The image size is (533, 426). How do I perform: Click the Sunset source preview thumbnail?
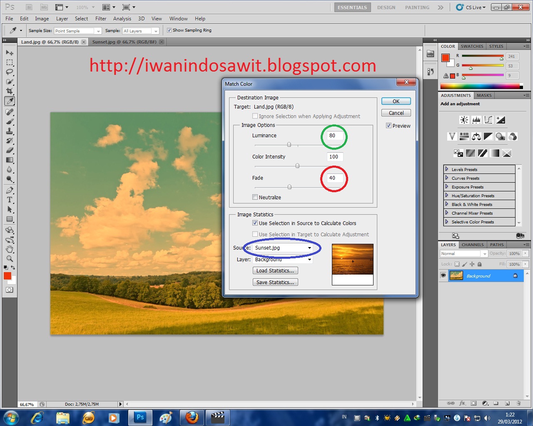click(353, 265)
